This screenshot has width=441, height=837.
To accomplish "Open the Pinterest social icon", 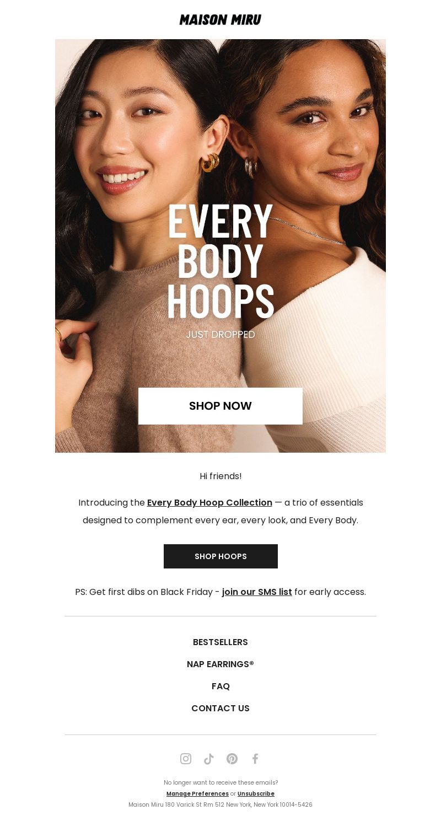I will (x=232, y=759).
